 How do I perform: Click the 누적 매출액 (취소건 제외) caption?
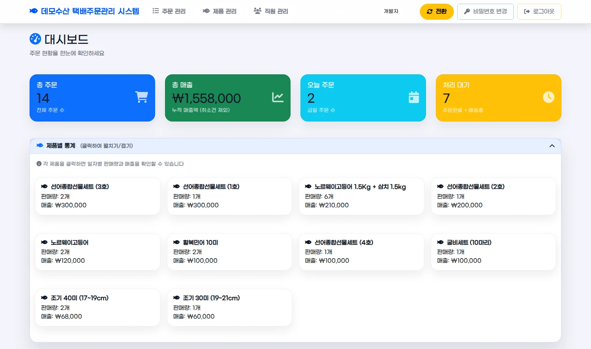click(201, 110)
